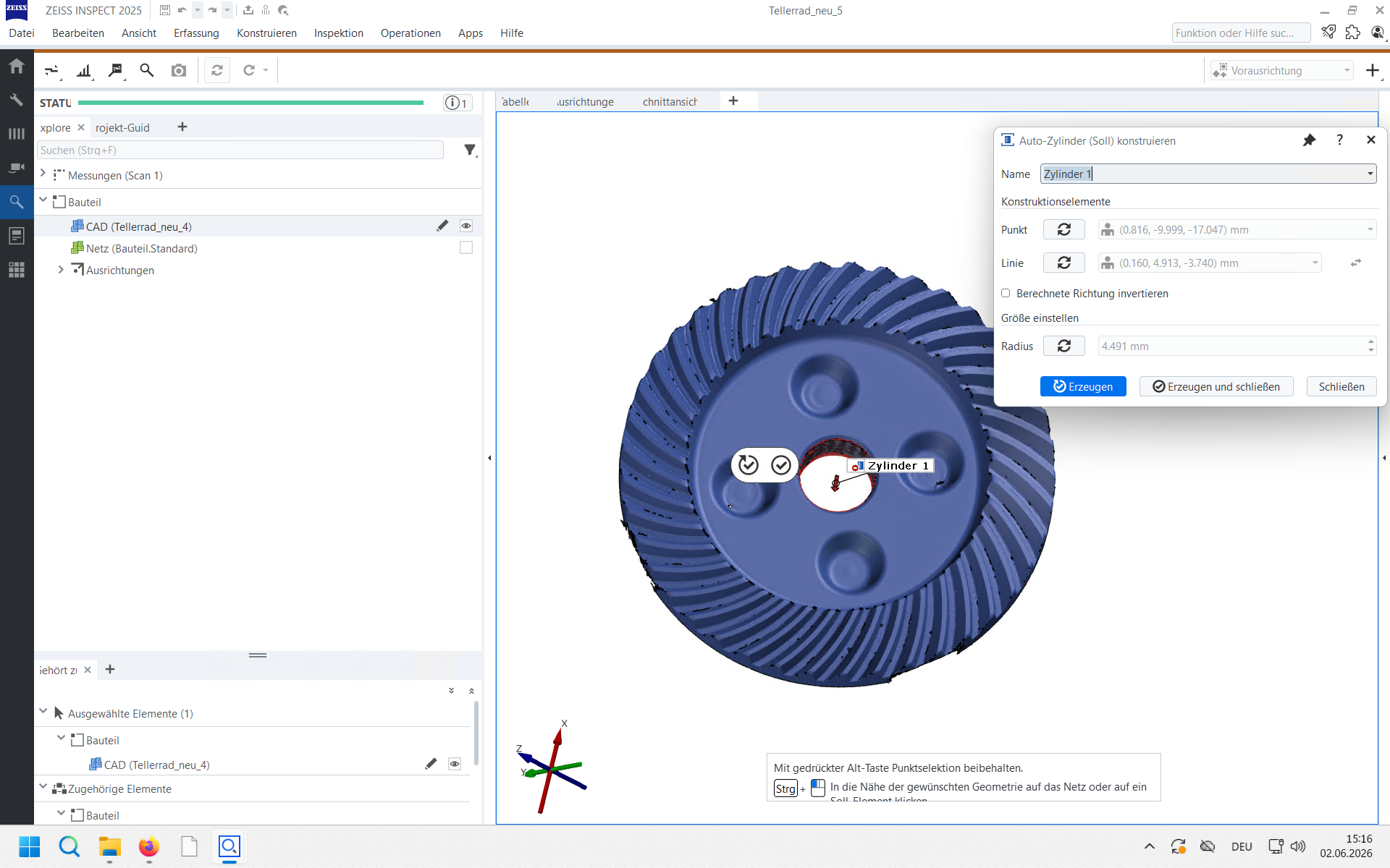Open the Inspektion menu

coord(338,33)
